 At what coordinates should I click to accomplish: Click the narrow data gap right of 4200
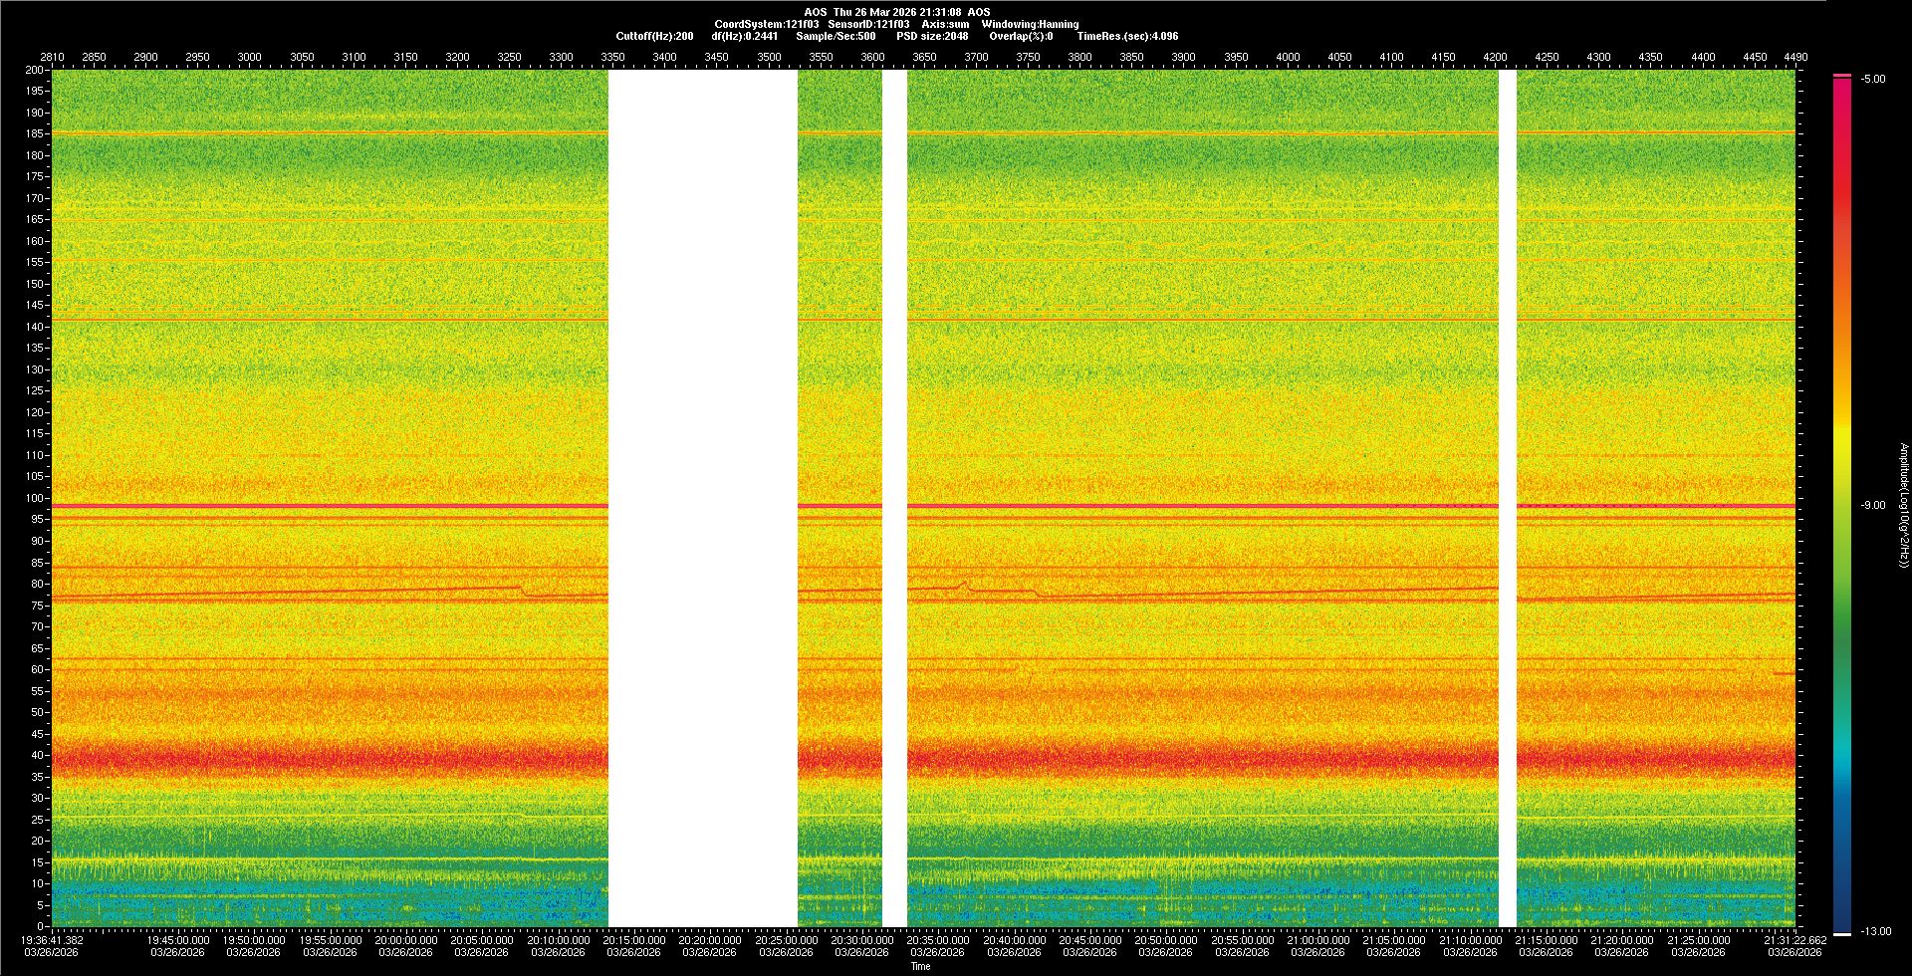1507,498
